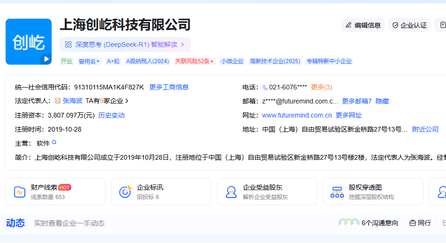This screenshot has height=243, width=446.
Task: Click the phone icon beside 021-6076****
Action: 265,88
